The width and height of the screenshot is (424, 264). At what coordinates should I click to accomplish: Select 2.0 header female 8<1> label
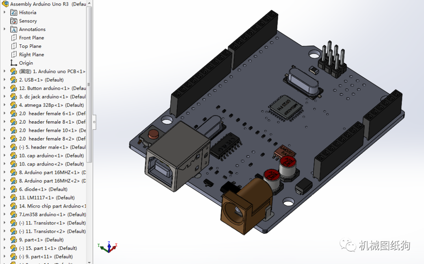coord(52,122)
